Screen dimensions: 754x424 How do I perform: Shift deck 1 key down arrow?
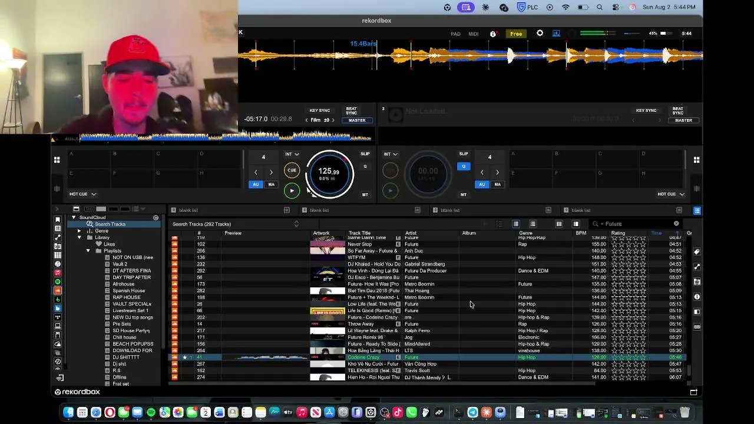pyautogui.click(x=306, y=120)
